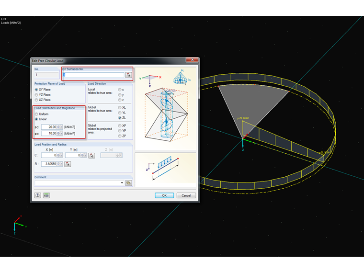The image size is (364, 273).
Task: Select local z load direction
Action: (x=120, y=100)
